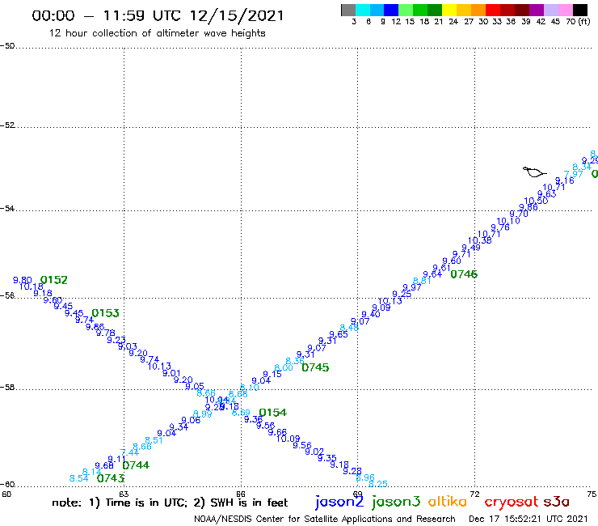This screenshot has width=598, height=526.
Task: Click the wave height value 10.50
Action: point(536,201)
